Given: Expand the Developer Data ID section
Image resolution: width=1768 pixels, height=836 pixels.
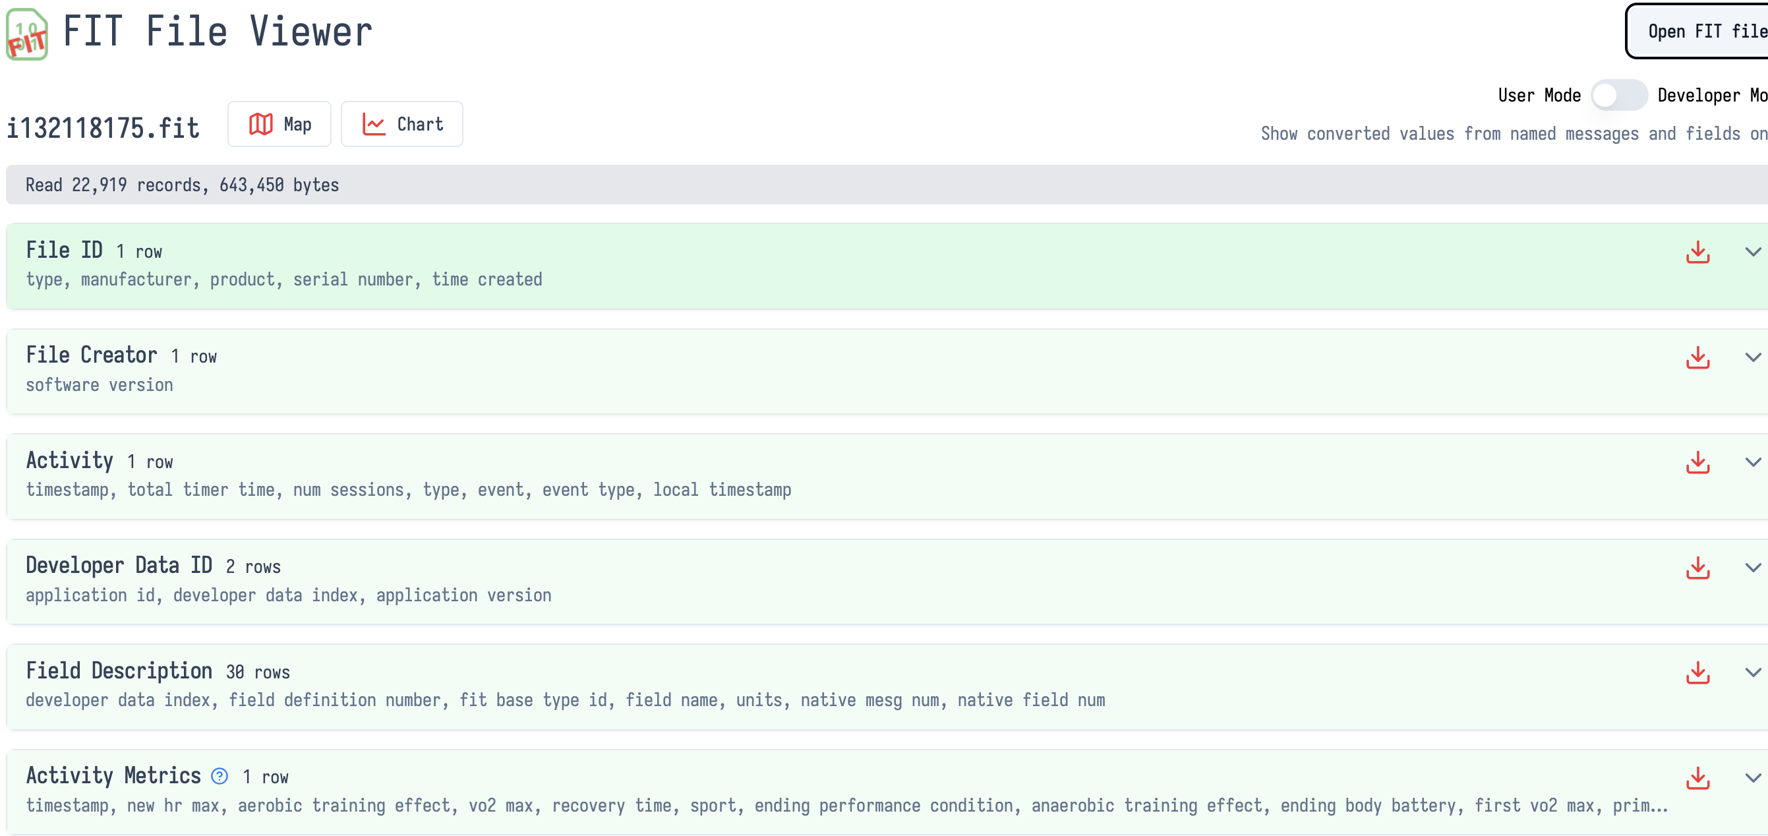Looking at the screenshot, I should tap(1753, 568).
